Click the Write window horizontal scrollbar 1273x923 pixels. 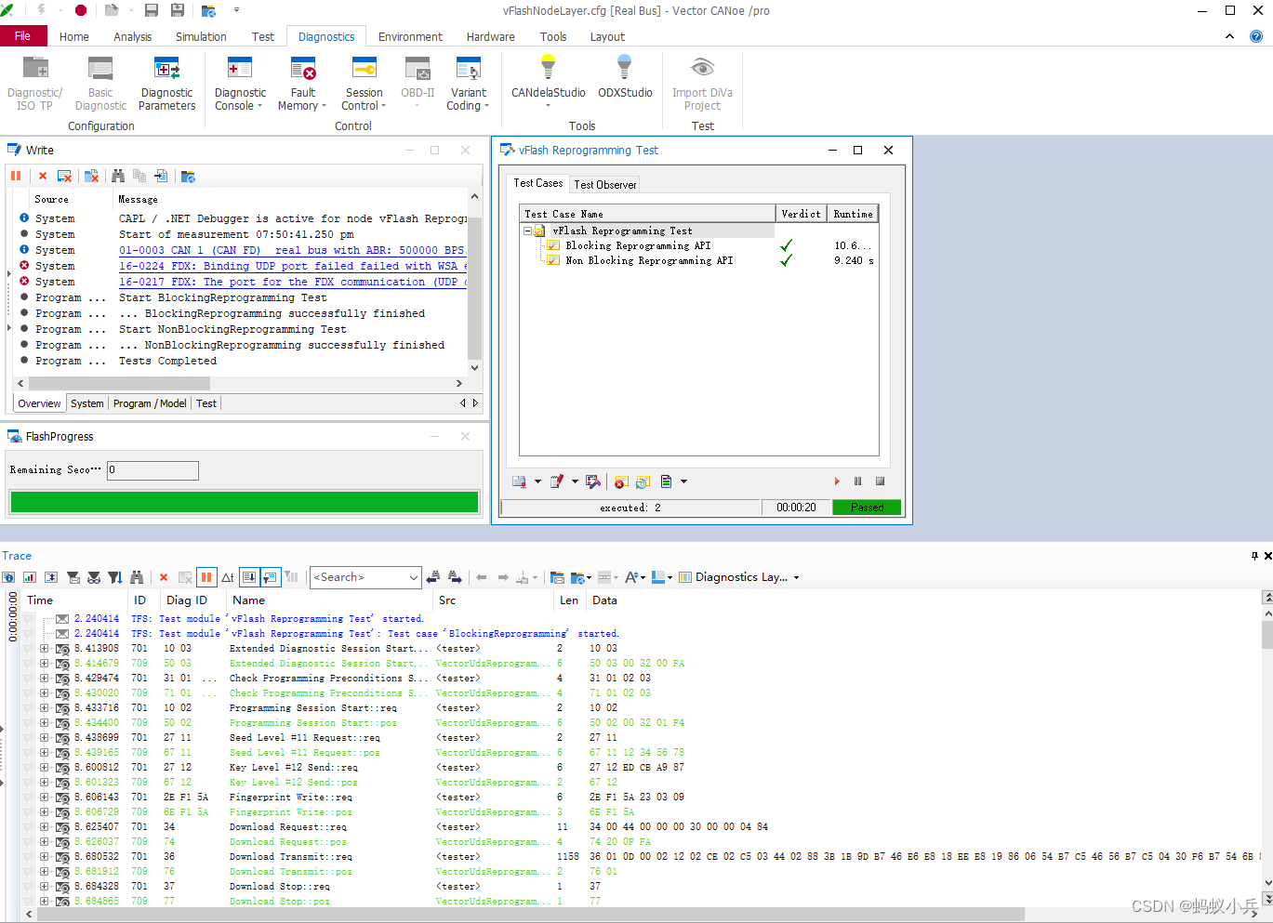pyautogui.click(x=119, y=383)
